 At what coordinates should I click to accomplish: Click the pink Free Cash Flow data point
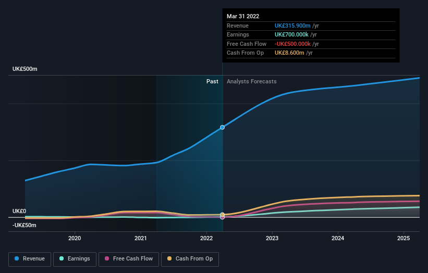click(x=223, y=218)
